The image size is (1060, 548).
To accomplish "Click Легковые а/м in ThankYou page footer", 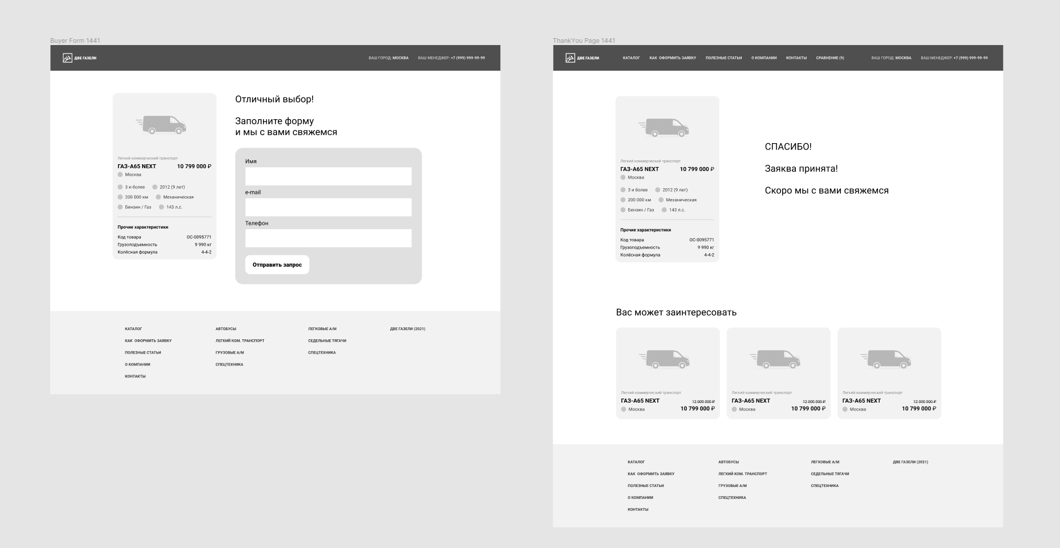I will (x=825, y=462).
